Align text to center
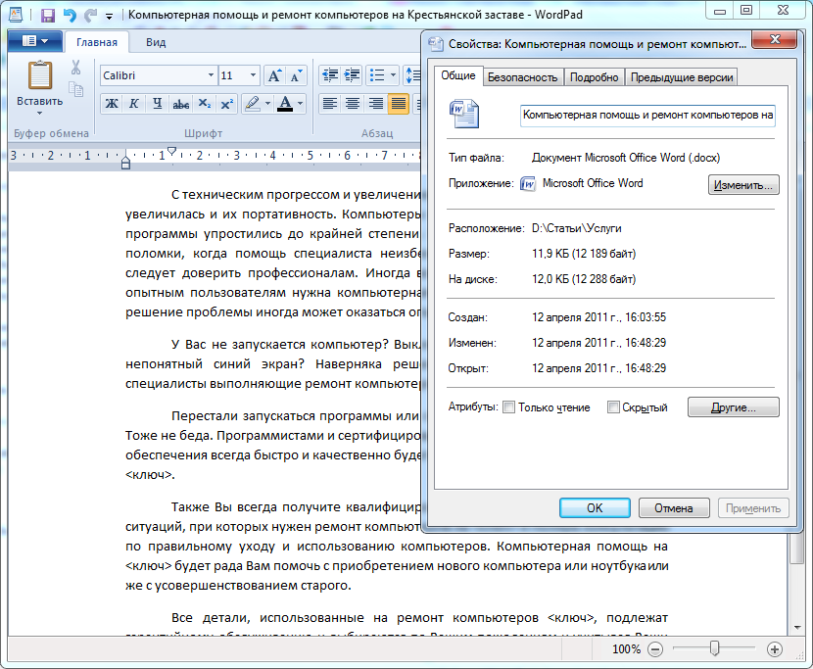813x669 pixels. click(352, 103)
